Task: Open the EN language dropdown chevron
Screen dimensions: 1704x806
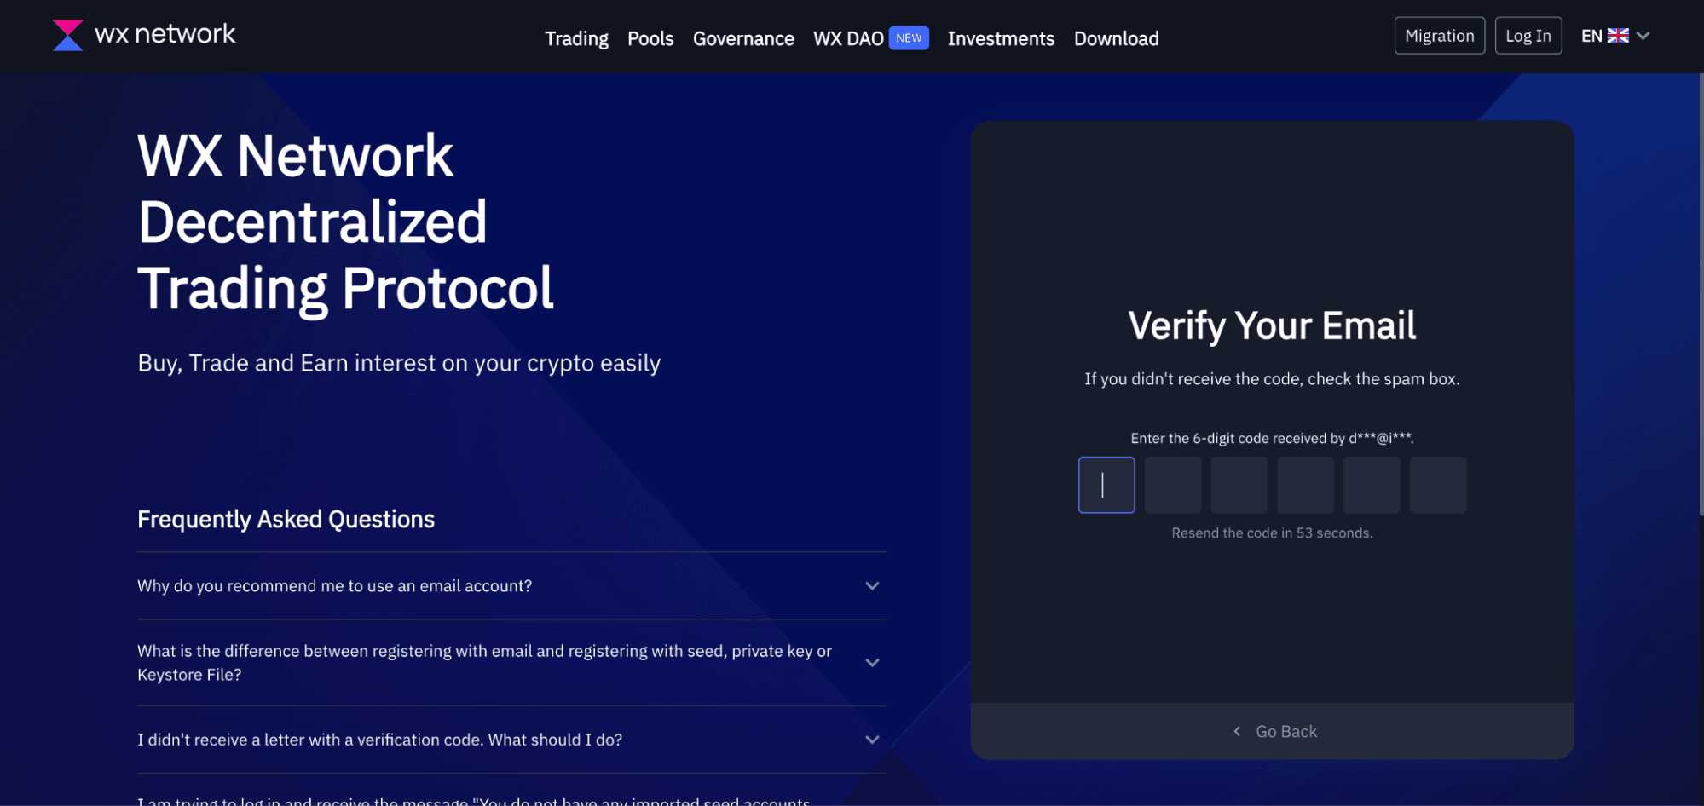Action: click(x=1643, y=36)
